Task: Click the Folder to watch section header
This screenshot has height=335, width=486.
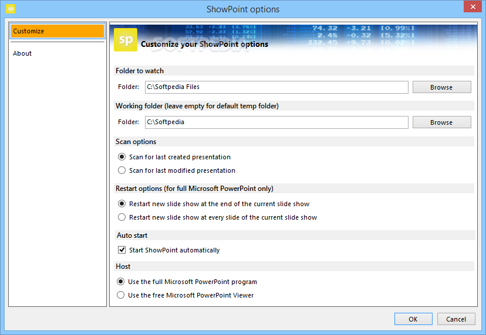Action: tap(294, 71)
